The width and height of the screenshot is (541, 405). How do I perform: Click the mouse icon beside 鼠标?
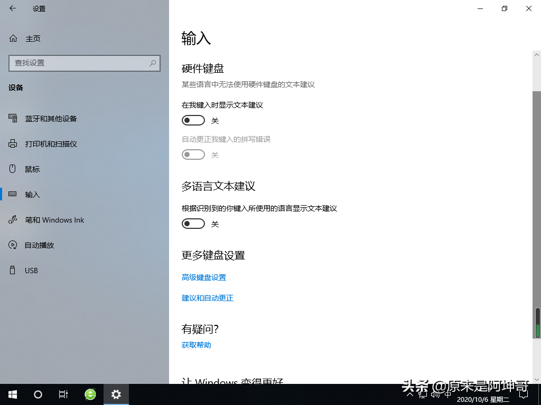click(x=13, y=169)
